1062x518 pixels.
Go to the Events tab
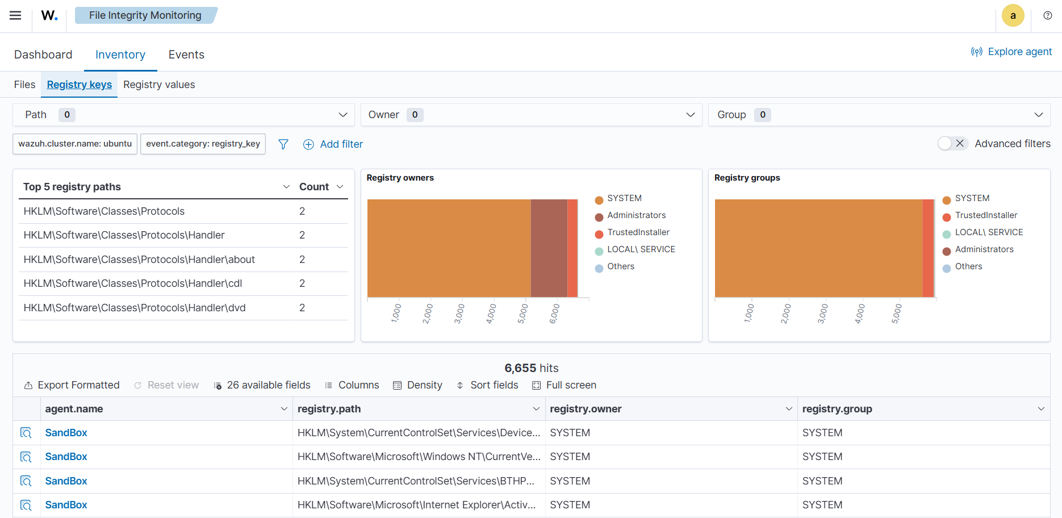186,55
